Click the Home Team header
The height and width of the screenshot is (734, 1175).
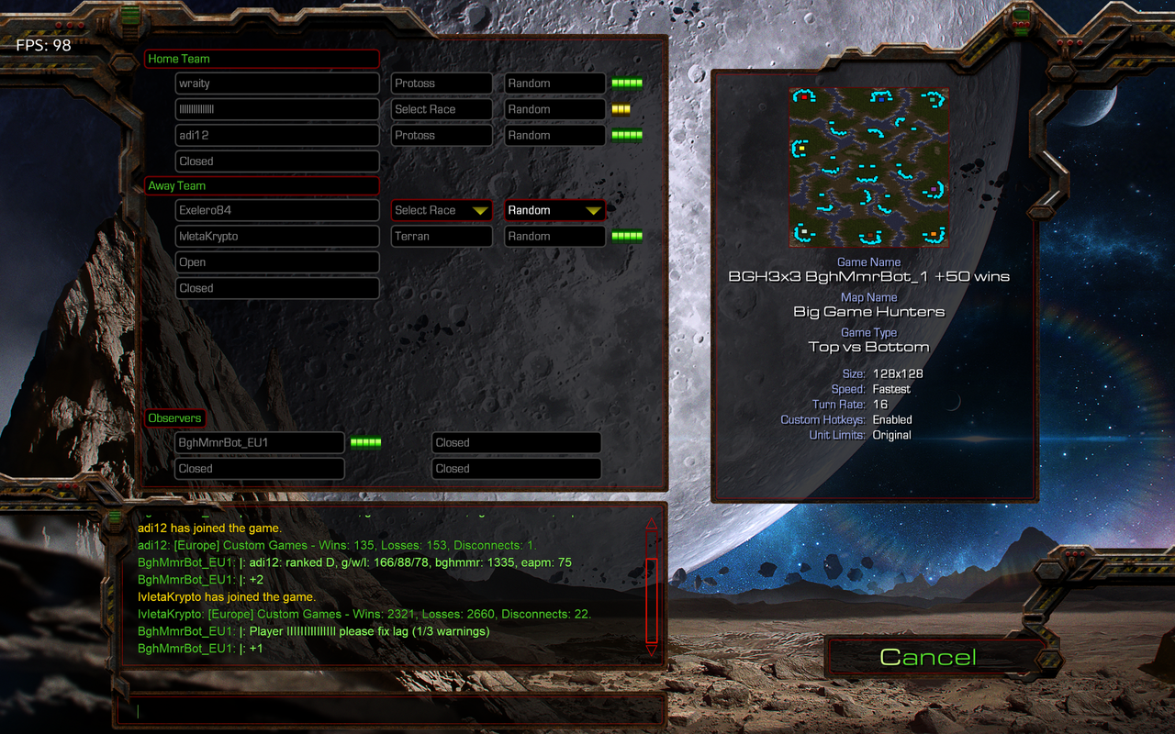(x=263, y=59)
